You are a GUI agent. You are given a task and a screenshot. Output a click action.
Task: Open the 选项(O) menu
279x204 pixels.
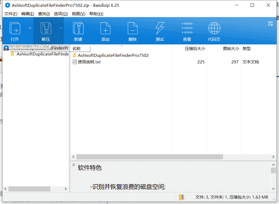[x=61, y=14]
